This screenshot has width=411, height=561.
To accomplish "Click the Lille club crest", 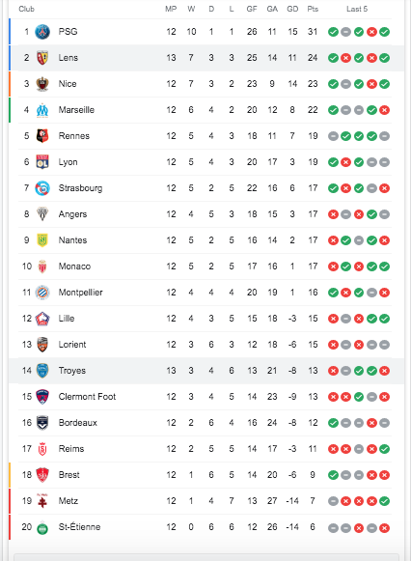I will point(42,319).
